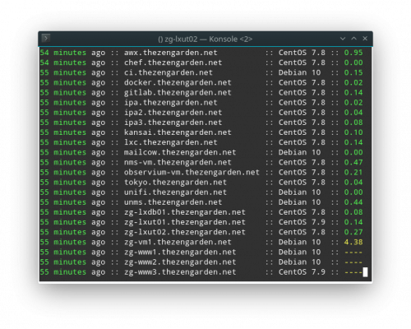This screenshot has width=411, height=329.
Task: Select hostname zg-lxut01.thezengarden.net
Action: pos(184,222)
